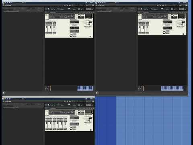Click the small corner icon of upper-left instrument panel
This screenshot has height=145, width=193.
(x=90, y=36)
